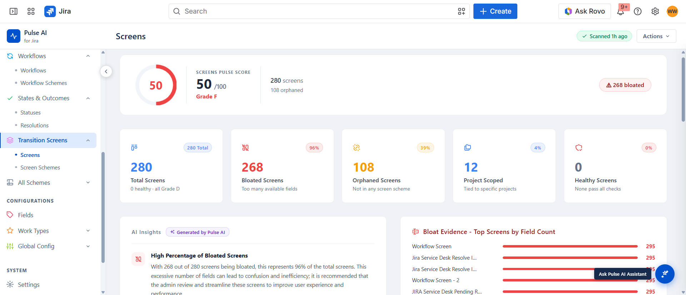Open the Jira settings gear
Image resolution: width=686 pixels, height=295 pixels.
click(655, 11)
